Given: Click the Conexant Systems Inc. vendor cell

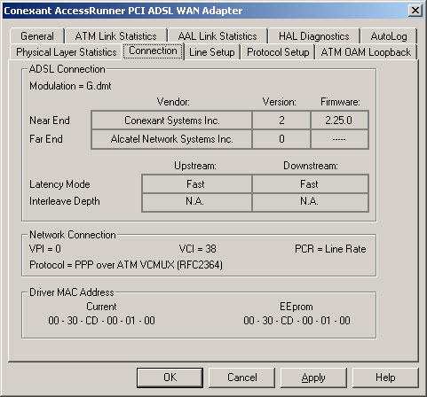Looking at the screenshot, I should point(172,121).
